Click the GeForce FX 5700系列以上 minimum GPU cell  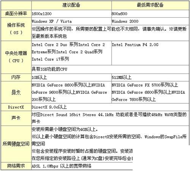150,92
